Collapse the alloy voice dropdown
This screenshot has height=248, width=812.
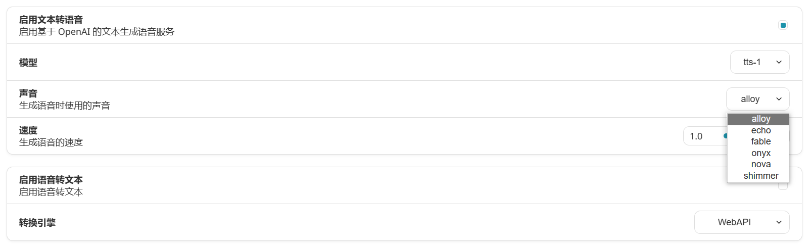(757, 99)
